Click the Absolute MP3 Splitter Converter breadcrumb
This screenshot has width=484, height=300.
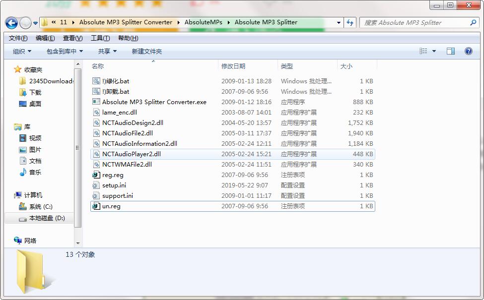(x=126, y=22)
